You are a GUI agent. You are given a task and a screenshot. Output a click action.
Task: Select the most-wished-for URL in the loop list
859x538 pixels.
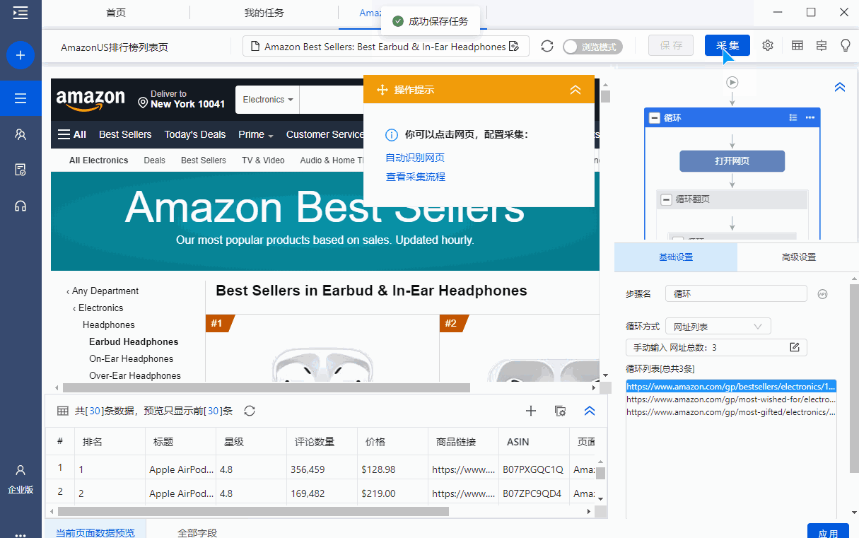pyautogui.click(x=731, y=399)
